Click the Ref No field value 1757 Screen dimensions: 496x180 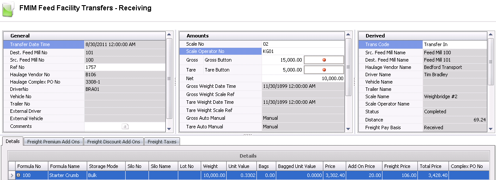click(x=124, y=67)
